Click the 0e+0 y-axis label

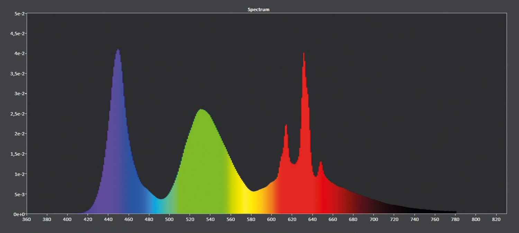pos(19,214)
